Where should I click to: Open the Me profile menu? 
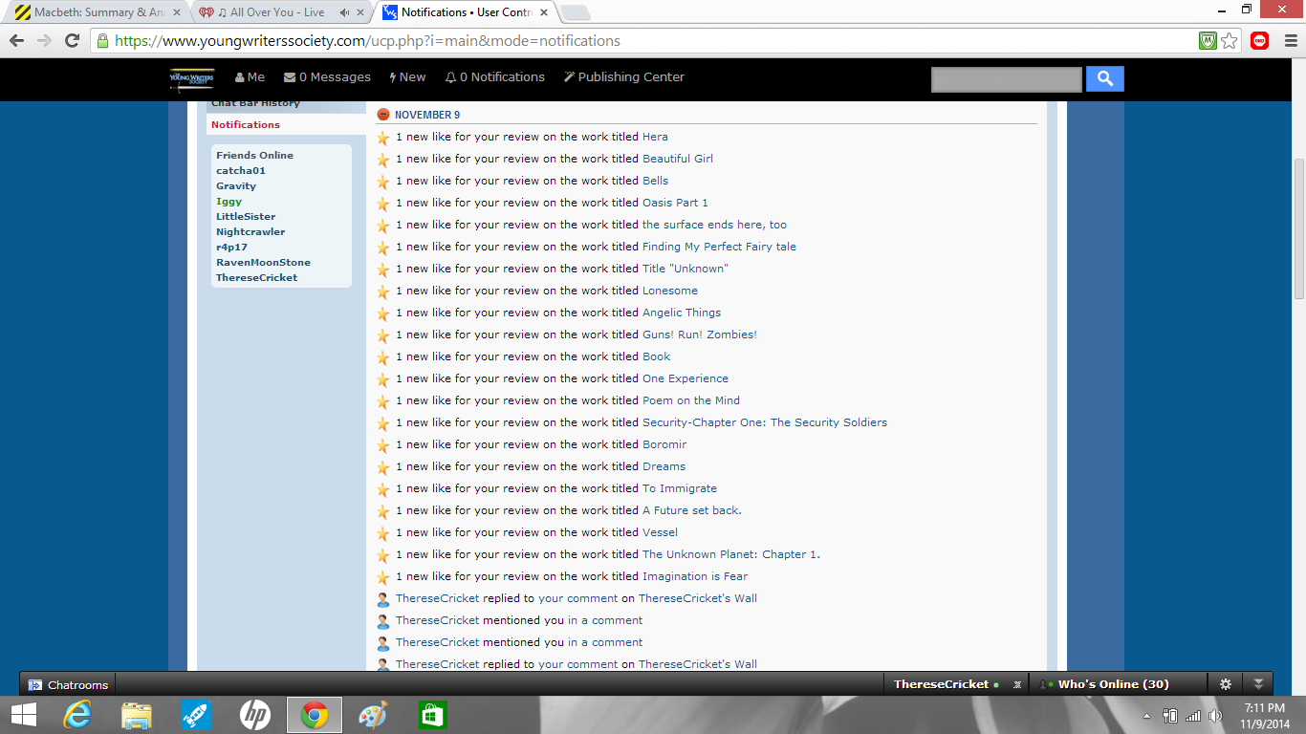pos(250,77)
